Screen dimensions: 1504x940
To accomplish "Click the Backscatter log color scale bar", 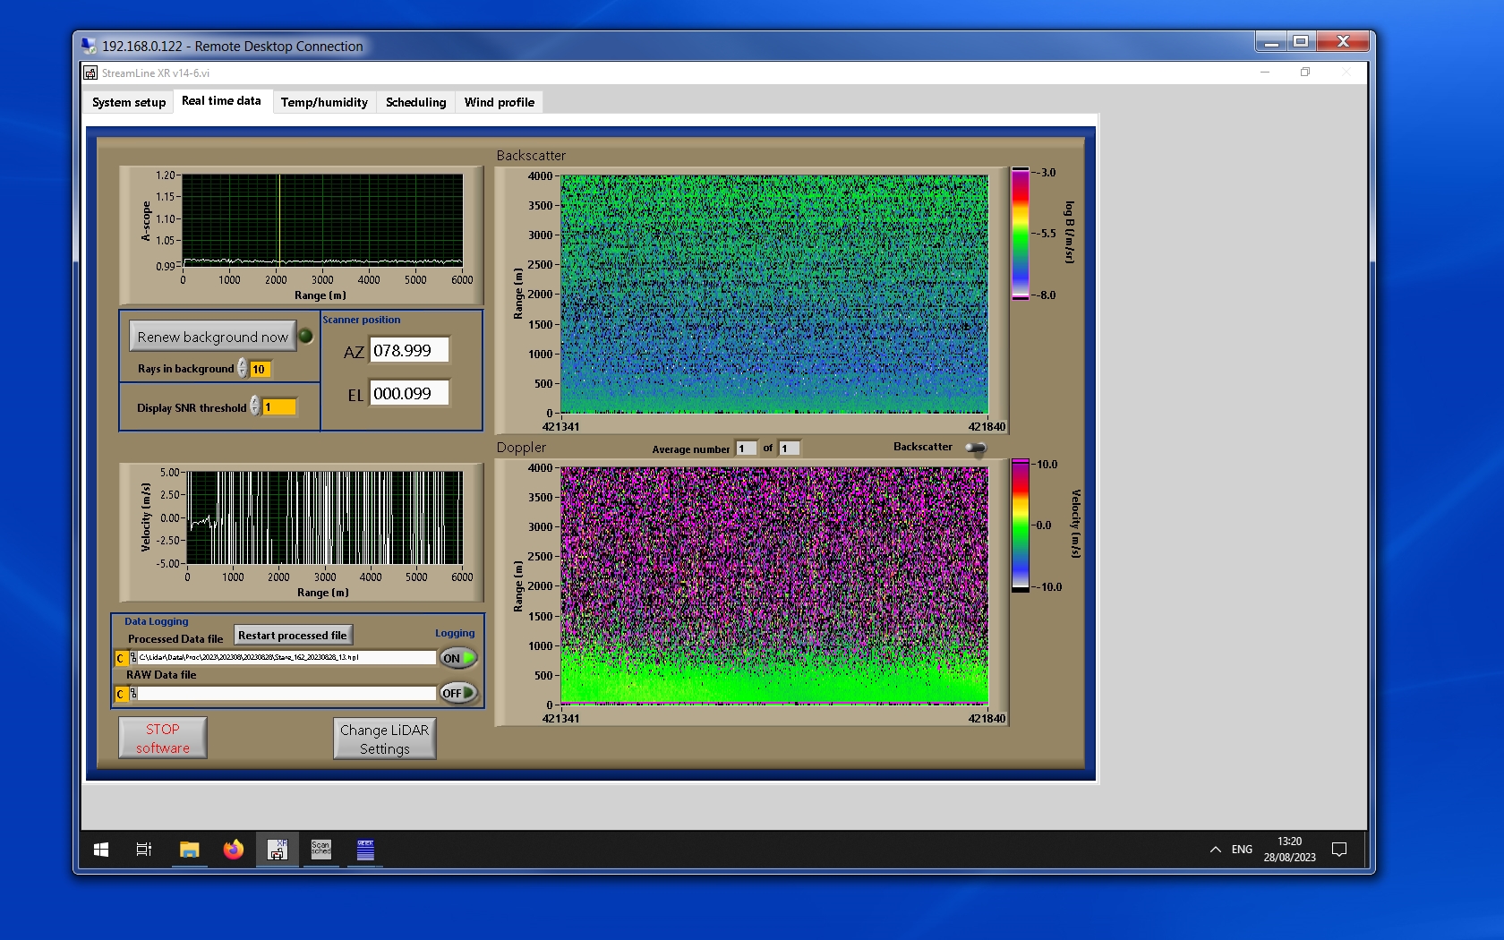I will click(x=1020, y=234).
